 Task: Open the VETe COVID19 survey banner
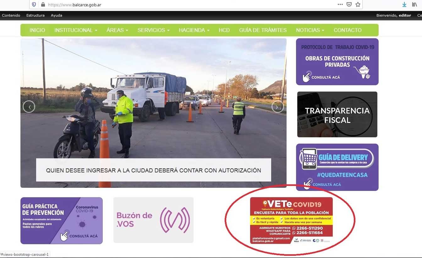291,220
